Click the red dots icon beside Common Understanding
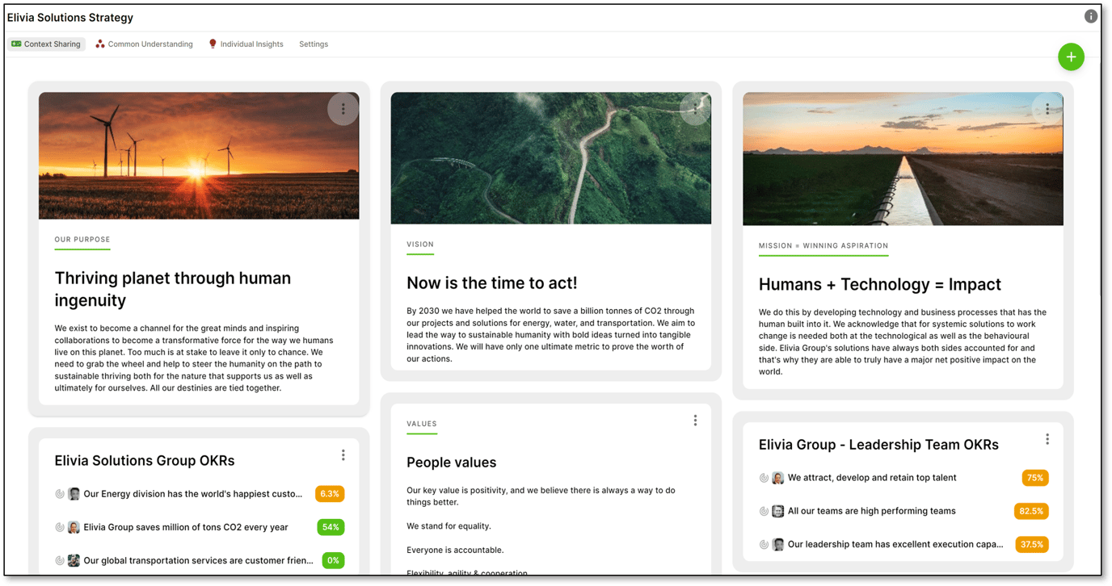The image size is (1112, 586). coord(99,44)
